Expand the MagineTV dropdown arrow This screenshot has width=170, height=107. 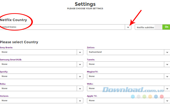(x=167, y=76)
